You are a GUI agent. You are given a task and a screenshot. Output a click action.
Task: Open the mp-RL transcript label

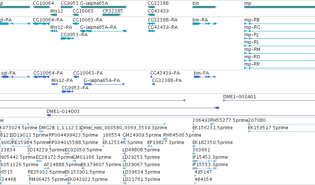[x=252, y=42]
